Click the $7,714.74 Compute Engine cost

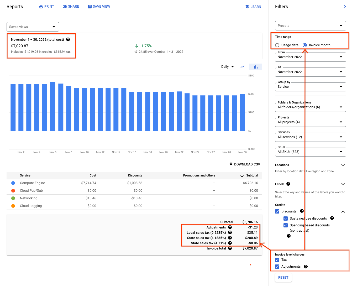[89, 183]
